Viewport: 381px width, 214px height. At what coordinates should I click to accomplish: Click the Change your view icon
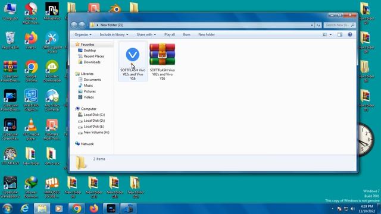(325, 34)
